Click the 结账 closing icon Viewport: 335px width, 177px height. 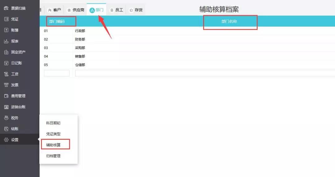6,129
